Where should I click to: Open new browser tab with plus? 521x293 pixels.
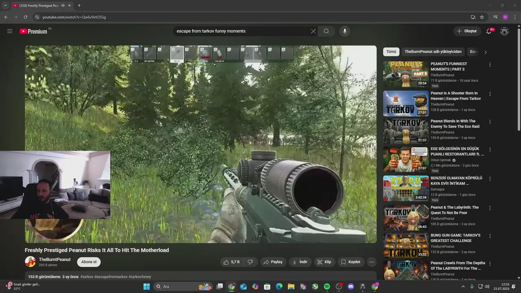click(x=79, y=6)
